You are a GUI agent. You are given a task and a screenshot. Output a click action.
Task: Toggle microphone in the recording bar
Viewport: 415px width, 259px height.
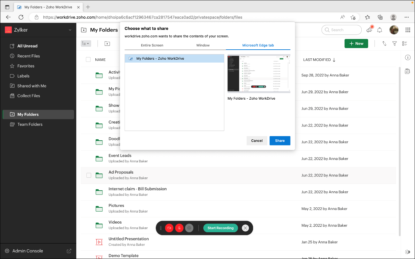(179, 228)
